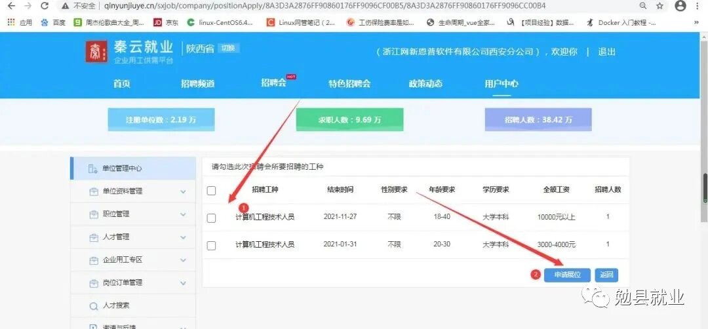The height and width of the screenshot is (329, 708).
Task: Click the 退出 logout link
Action: coord(607,52)
